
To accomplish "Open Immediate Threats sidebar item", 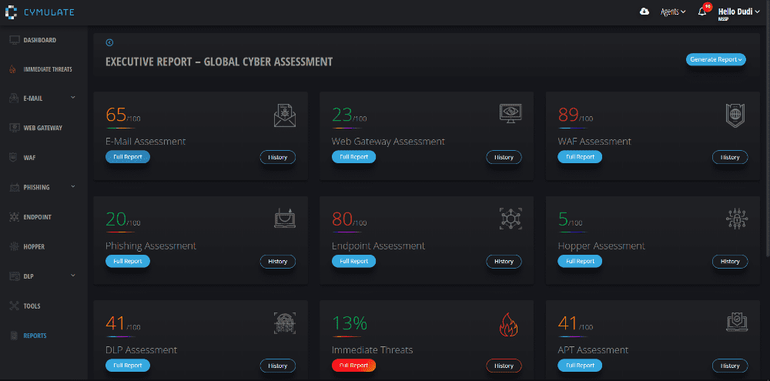I will click(x=48, y=69).
